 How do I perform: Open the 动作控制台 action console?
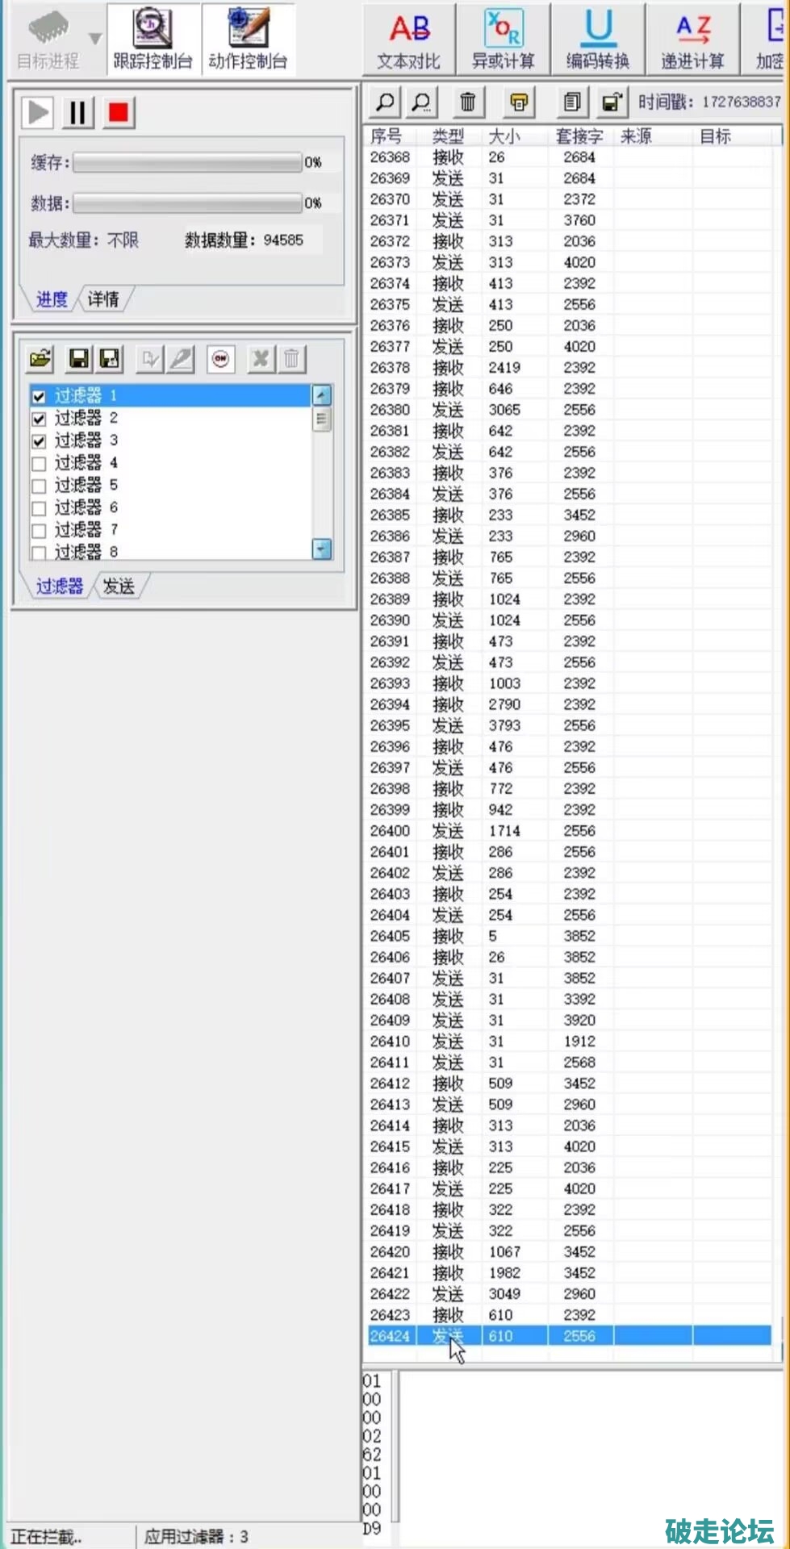click(x=248, y=40)
